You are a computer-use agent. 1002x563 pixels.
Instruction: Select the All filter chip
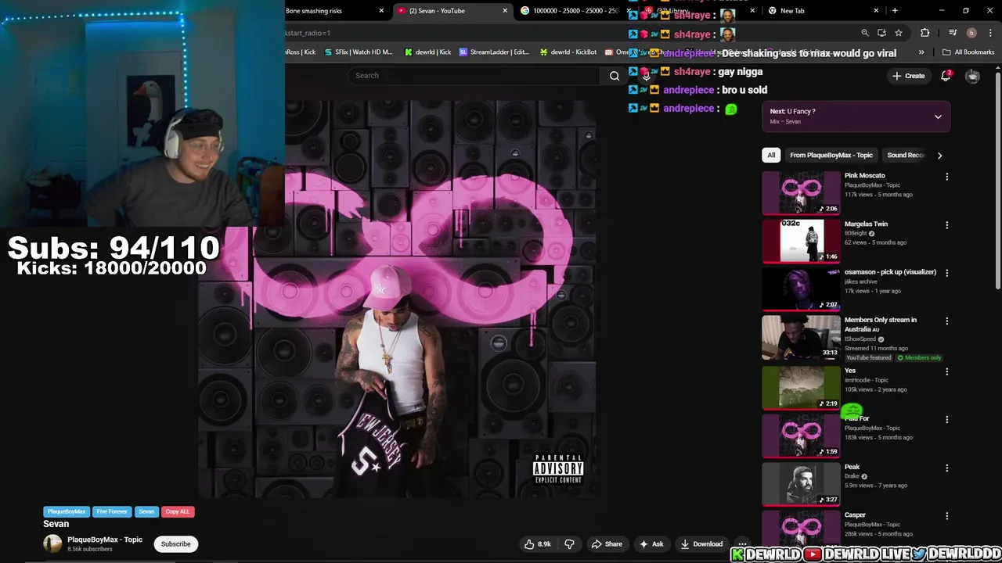point(771,156)
